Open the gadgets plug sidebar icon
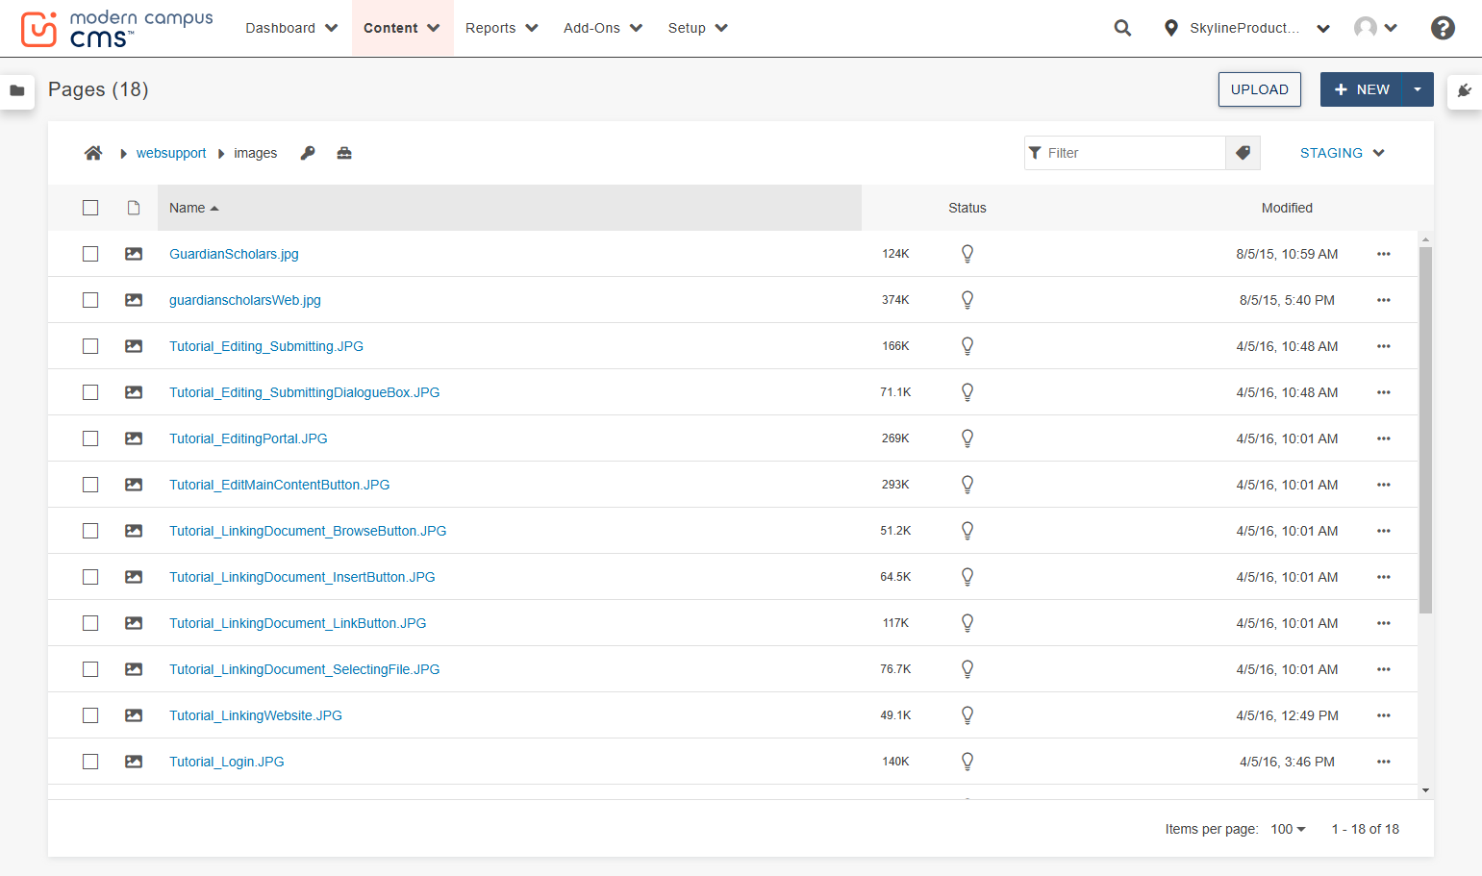The image size is (1482, 876). (x=1465, y=90)
